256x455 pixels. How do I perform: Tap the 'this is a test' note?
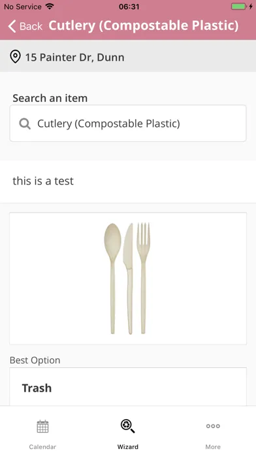43,181
